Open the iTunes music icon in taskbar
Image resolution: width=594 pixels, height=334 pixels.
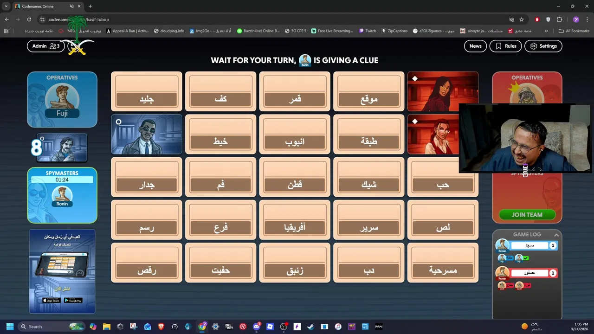[338, 327]
